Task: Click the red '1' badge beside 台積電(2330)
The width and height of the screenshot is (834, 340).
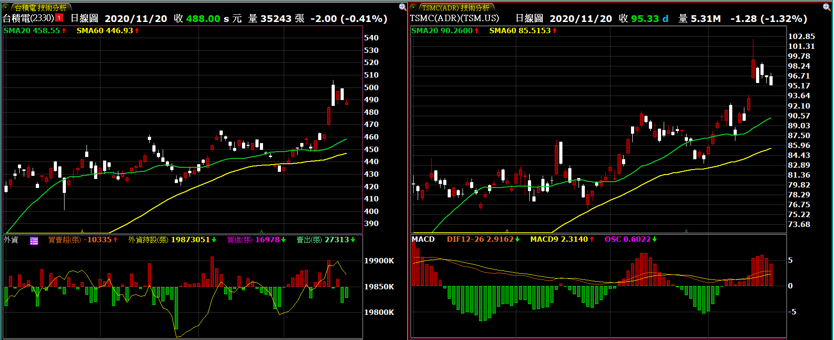Action: [x=60, y=18]
